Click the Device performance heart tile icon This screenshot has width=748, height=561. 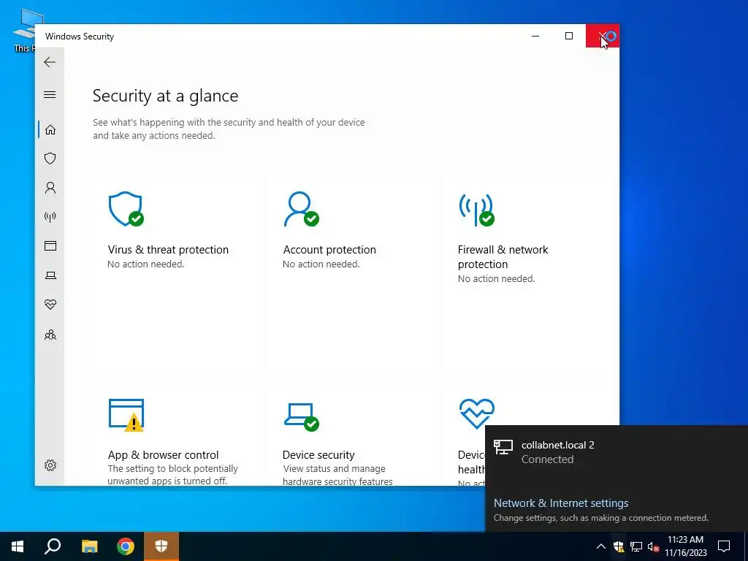coord(476,413)
